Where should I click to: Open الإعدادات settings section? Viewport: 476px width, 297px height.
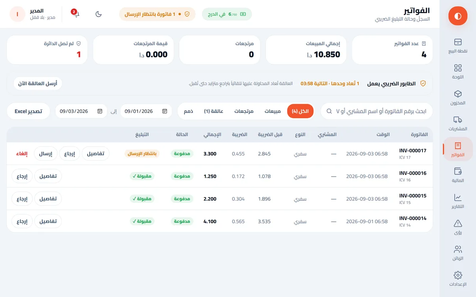[x=458, y=279]
